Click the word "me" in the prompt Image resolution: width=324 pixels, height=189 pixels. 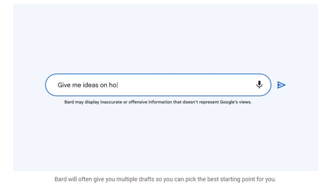click(77, 85)
